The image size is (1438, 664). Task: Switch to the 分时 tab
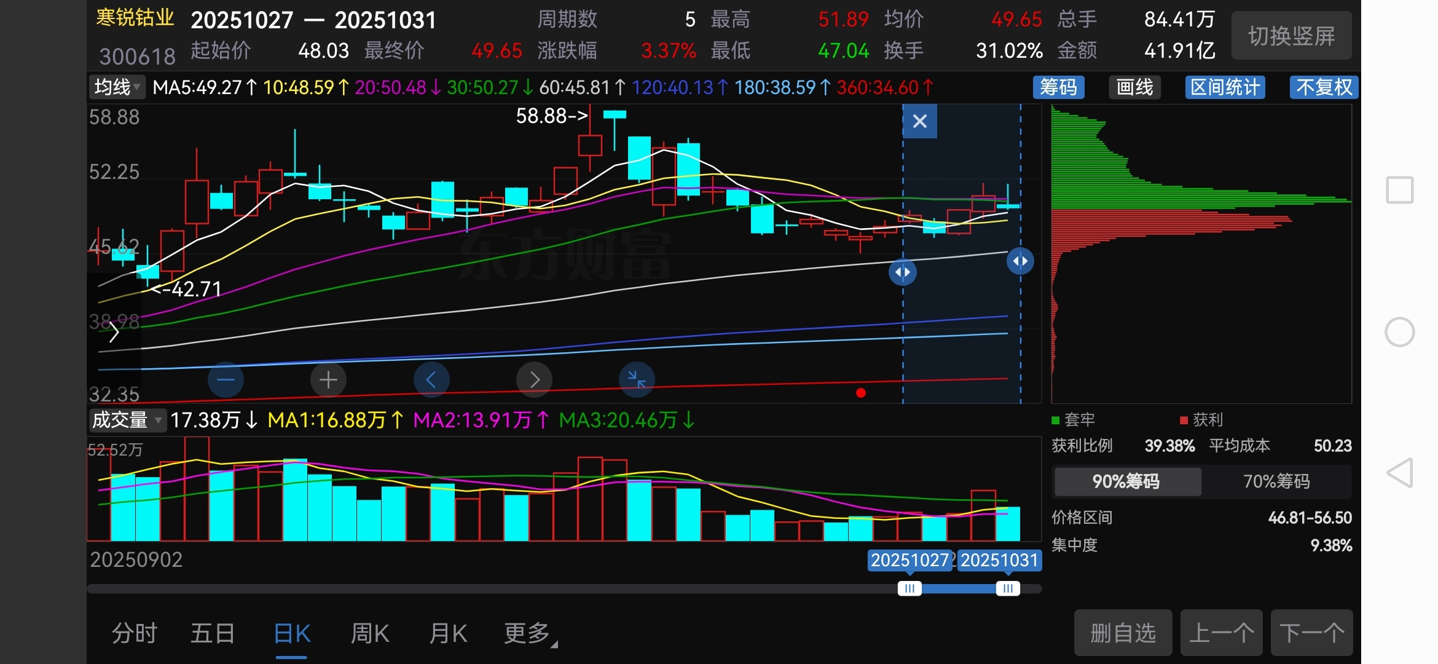[134, 633]
